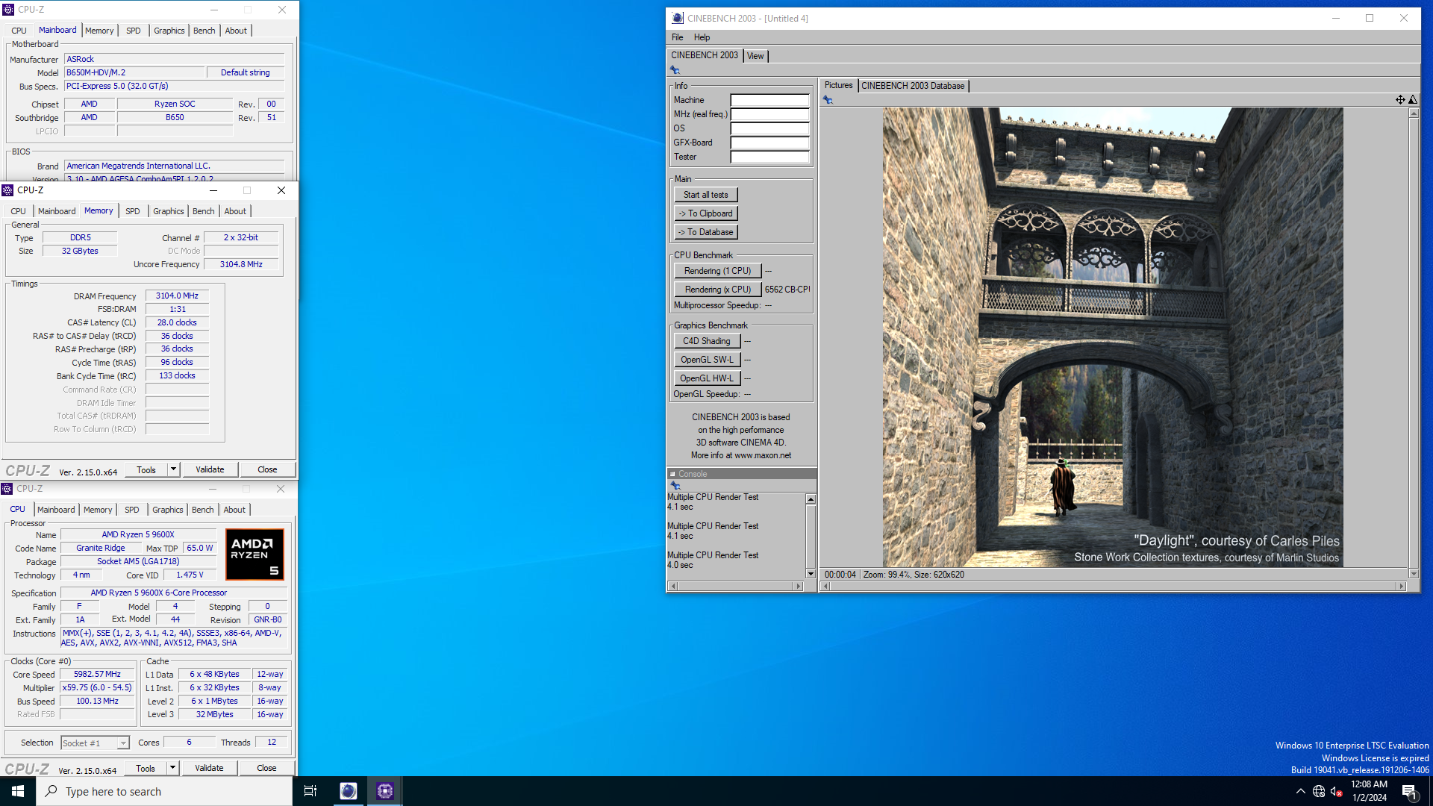Select Mainboard tab in bottom CPU-Z window
The image size is (1433, 806).
click(56, 510)
